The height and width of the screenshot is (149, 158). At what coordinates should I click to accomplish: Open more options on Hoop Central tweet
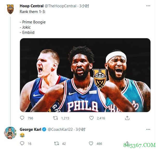(148, 6)
